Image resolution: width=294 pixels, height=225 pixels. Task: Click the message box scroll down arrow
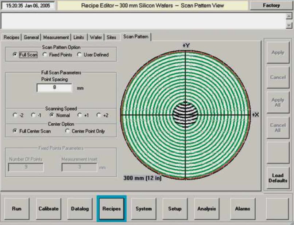(x=290, y=25)
